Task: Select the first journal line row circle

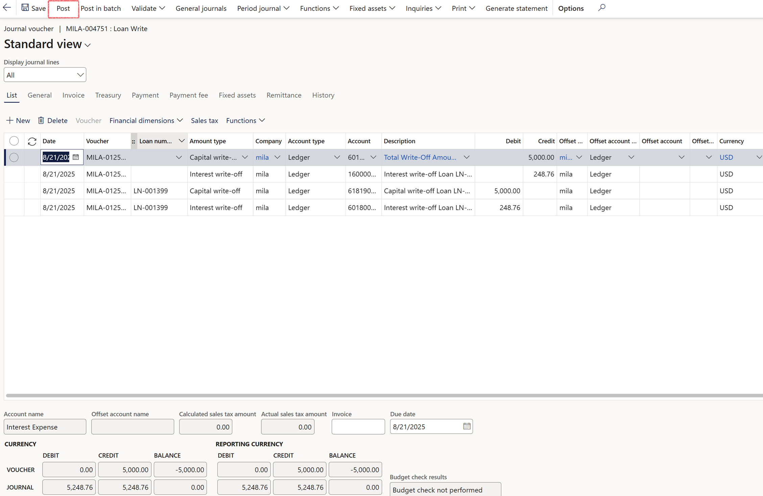Action: point(14,157)
